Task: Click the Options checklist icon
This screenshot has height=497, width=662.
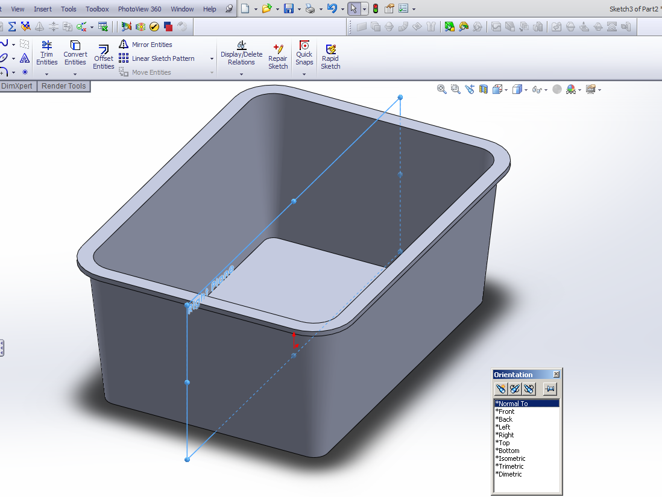Action: pyautogui.click(x=403, y=8)
